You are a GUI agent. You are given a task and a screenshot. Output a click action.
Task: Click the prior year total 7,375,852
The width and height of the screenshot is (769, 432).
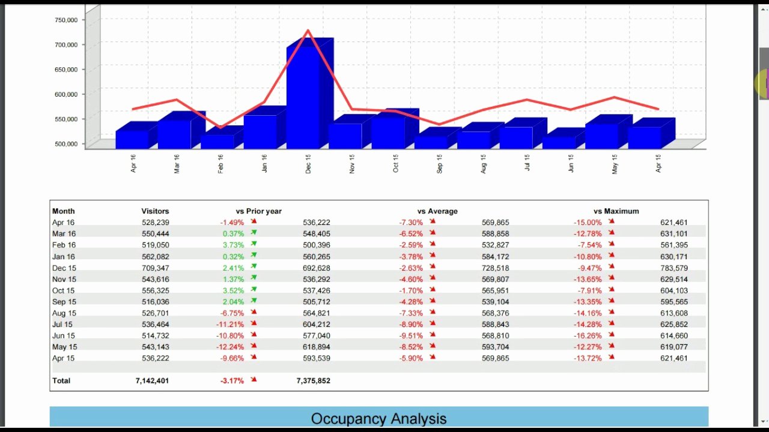[x=313, y=380]
